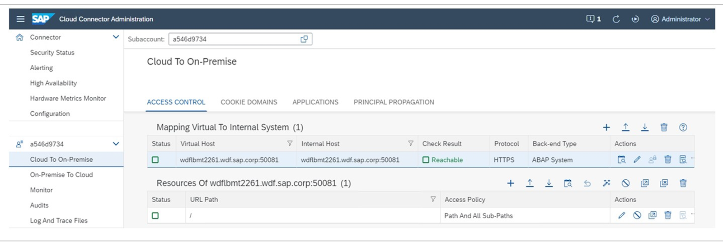Image resolution: width=723 pixels, height=246 pixels.
Task: Open Virtual Host column filter
Action: coord(290,144)
